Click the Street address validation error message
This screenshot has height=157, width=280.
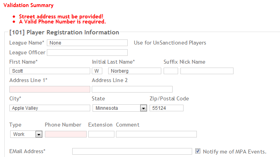coord(61,16)
